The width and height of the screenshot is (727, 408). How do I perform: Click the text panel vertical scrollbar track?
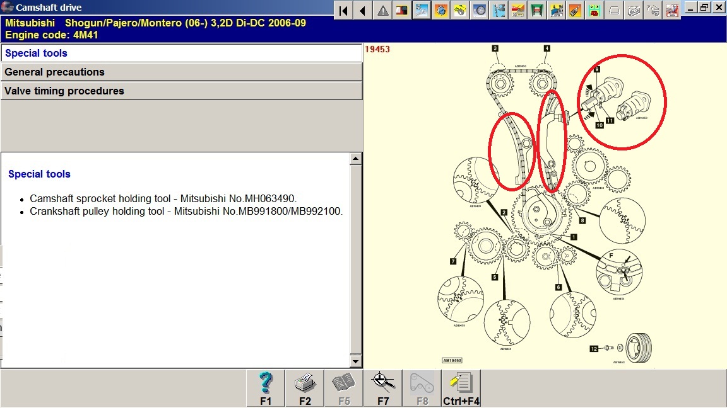pyautogui.click(x=356, y=264)
